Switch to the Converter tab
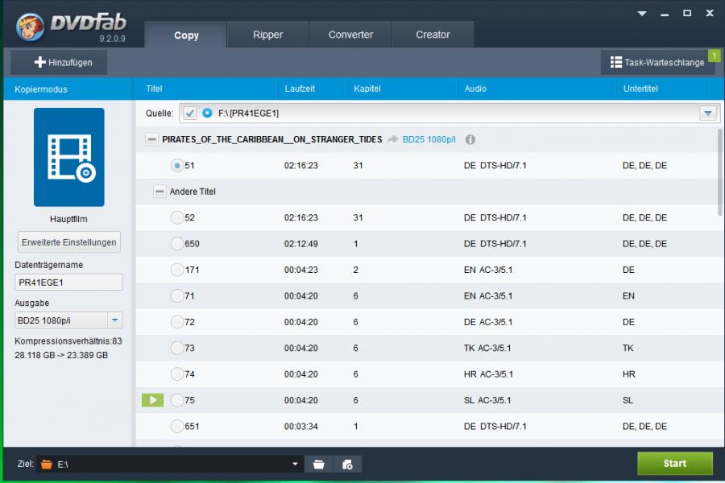This screenshot has height=483, width=725. click(350, 35)
